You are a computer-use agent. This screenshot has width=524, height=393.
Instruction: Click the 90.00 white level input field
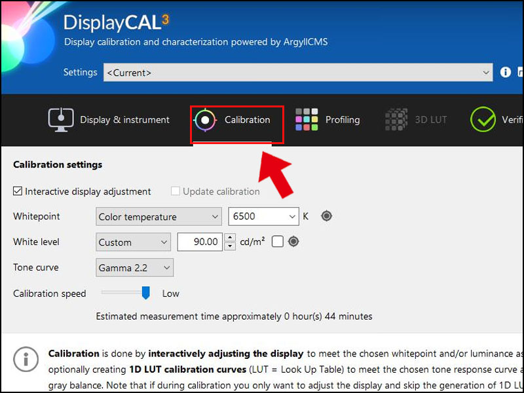tap(200, 242)
